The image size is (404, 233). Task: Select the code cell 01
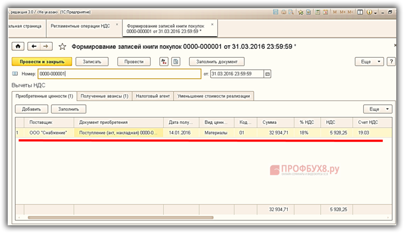pos(245,133)
